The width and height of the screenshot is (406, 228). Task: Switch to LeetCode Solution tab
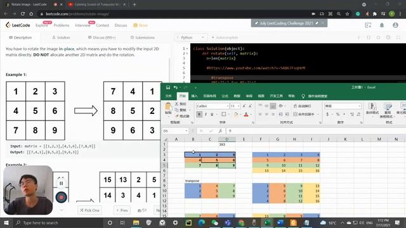tap(61, 37)
